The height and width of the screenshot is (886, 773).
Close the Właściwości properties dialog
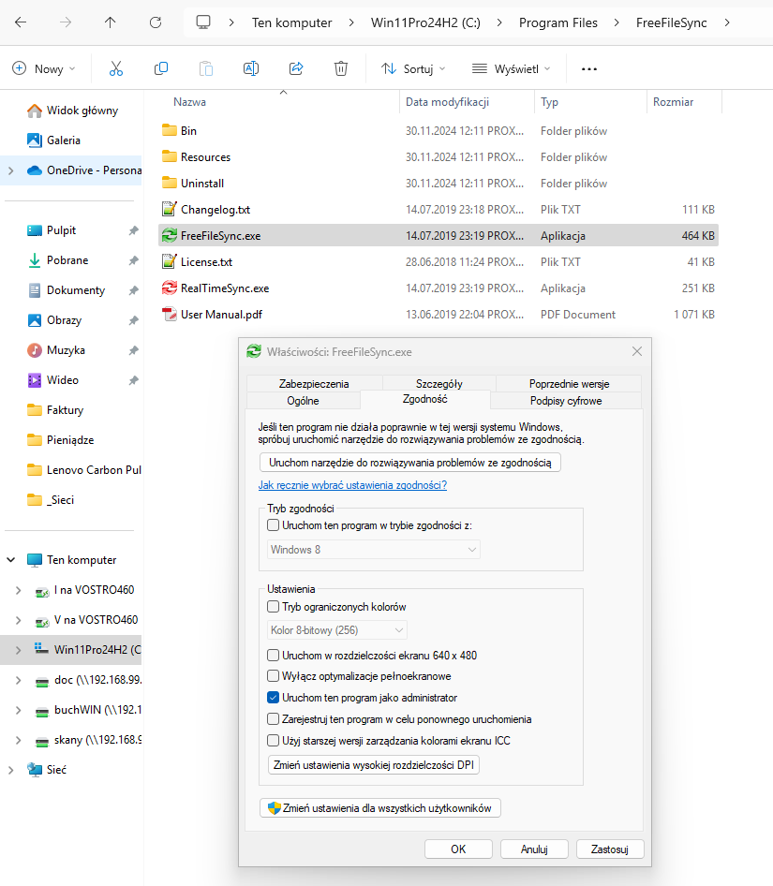click(637, 351)
